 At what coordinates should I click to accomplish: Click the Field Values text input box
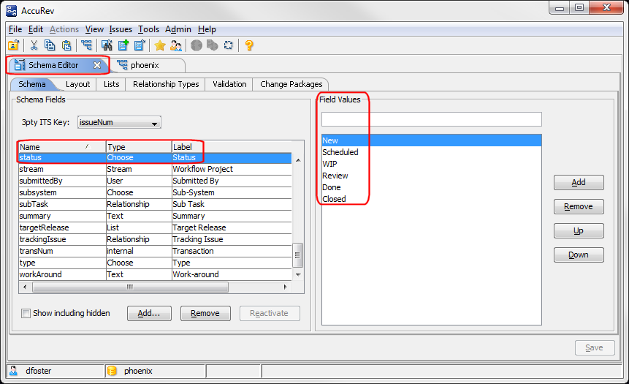(x=431, y=119)
